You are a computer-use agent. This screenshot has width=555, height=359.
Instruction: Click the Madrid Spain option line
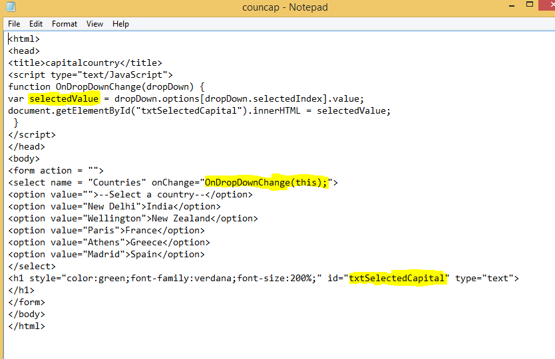106,255
